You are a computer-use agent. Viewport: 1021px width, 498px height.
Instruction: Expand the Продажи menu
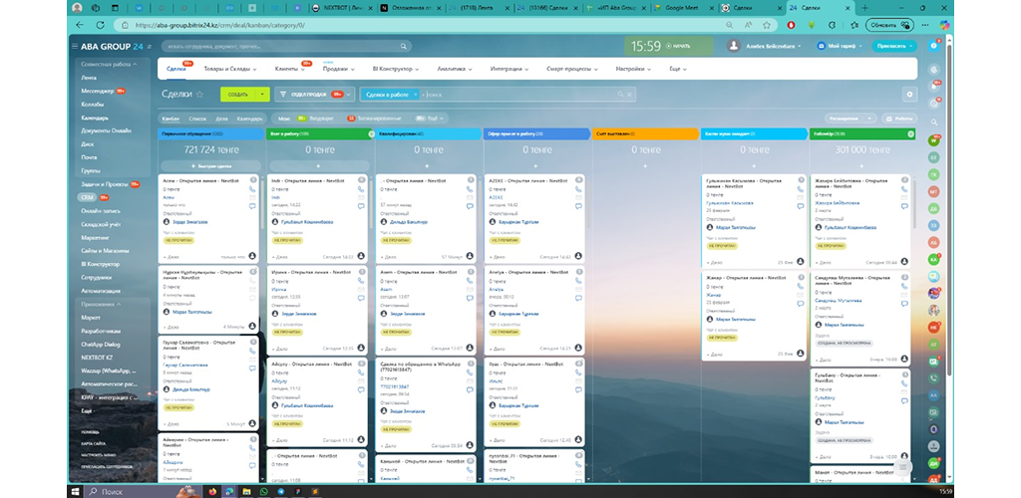click(338, 69)
